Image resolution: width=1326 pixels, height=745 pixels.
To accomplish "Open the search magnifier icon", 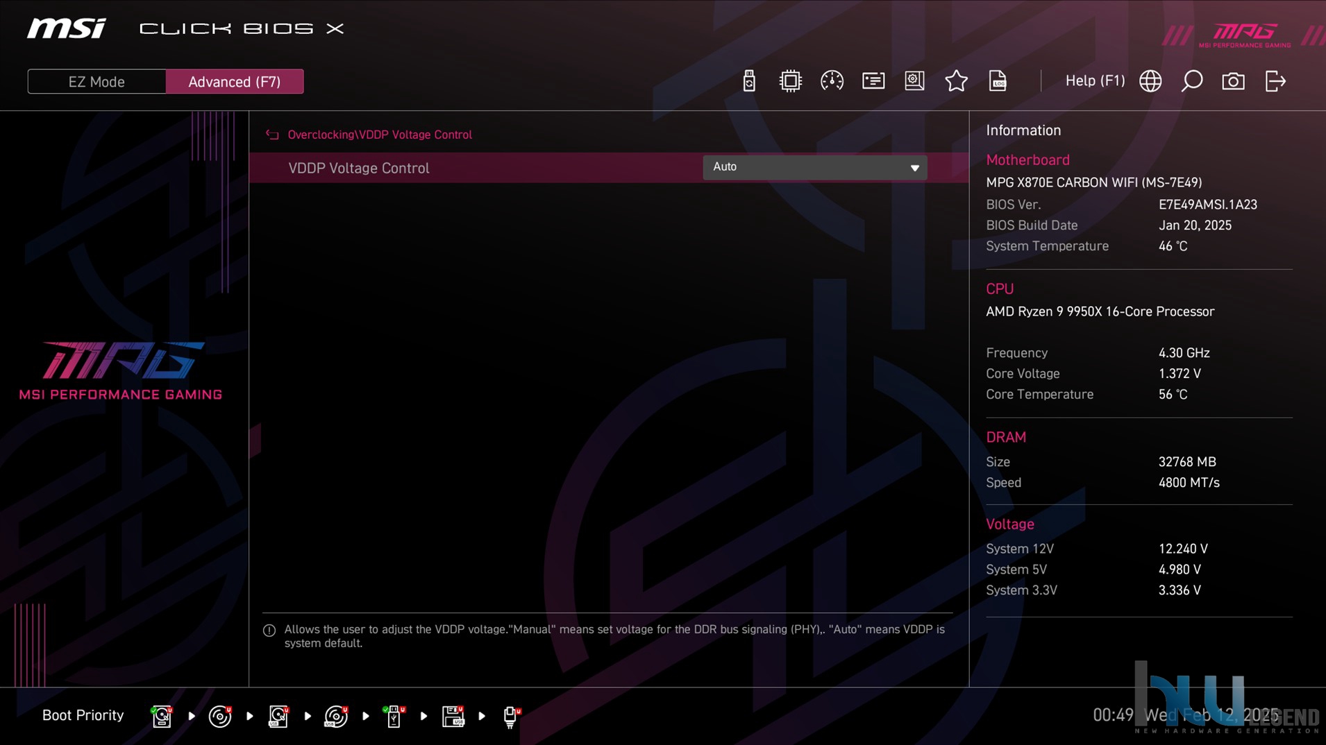I will point(1192,81).
